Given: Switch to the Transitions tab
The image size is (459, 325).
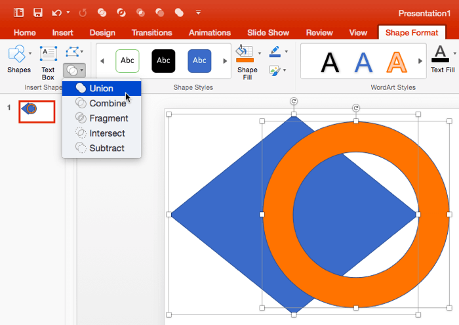Looking at the screenshot, I should [151, 33].
